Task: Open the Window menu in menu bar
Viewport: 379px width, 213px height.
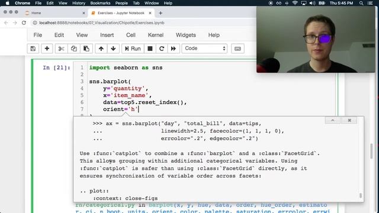Action: coord(152,3)
